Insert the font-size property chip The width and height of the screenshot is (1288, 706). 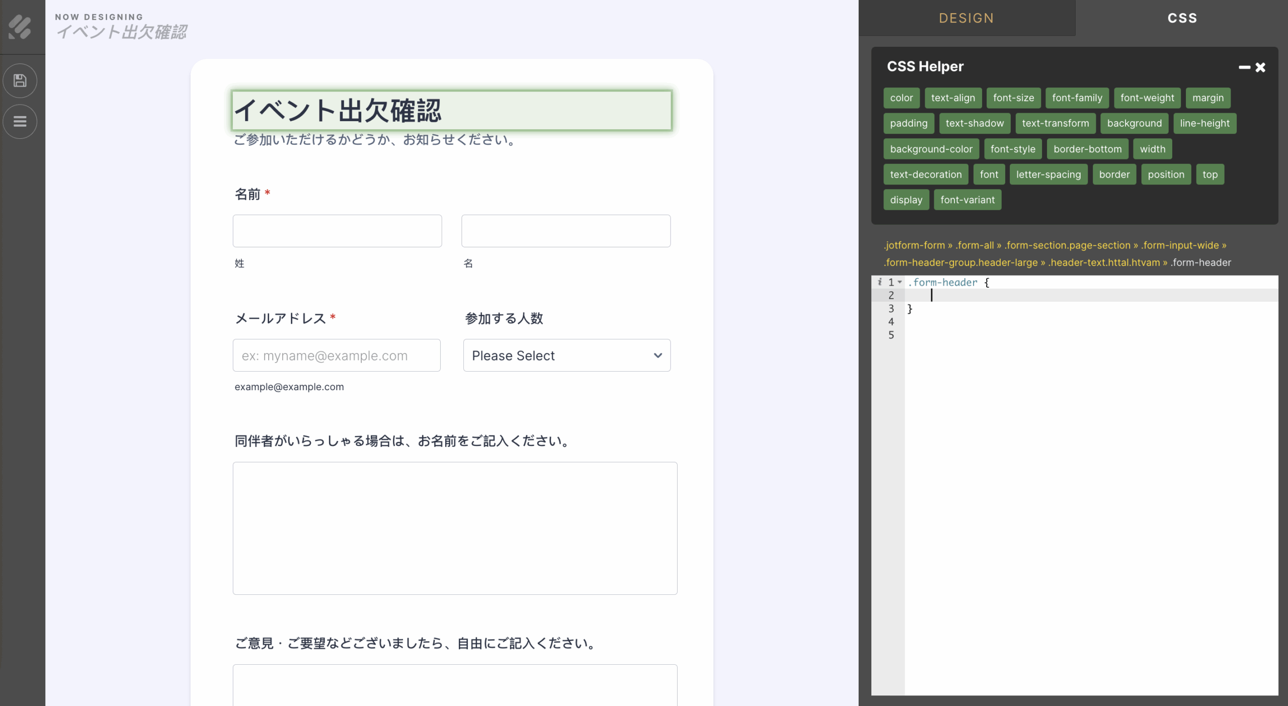tap(1013, 98)
